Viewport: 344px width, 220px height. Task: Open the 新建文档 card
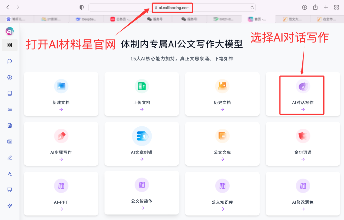61,94
